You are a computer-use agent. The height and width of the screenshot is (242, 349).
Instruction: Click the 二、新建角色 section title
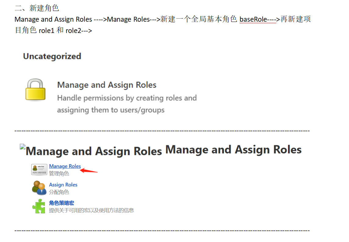click(37, 8)
